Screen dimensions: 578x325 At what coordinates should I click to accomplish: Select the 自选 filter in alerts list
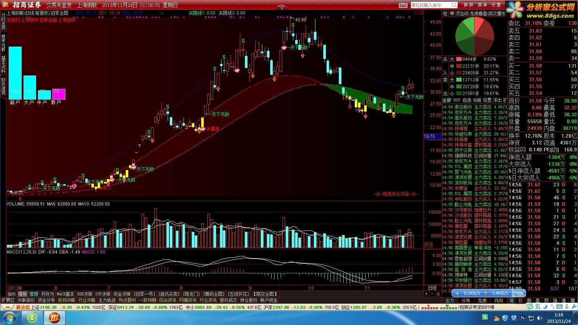click(467, 100)
